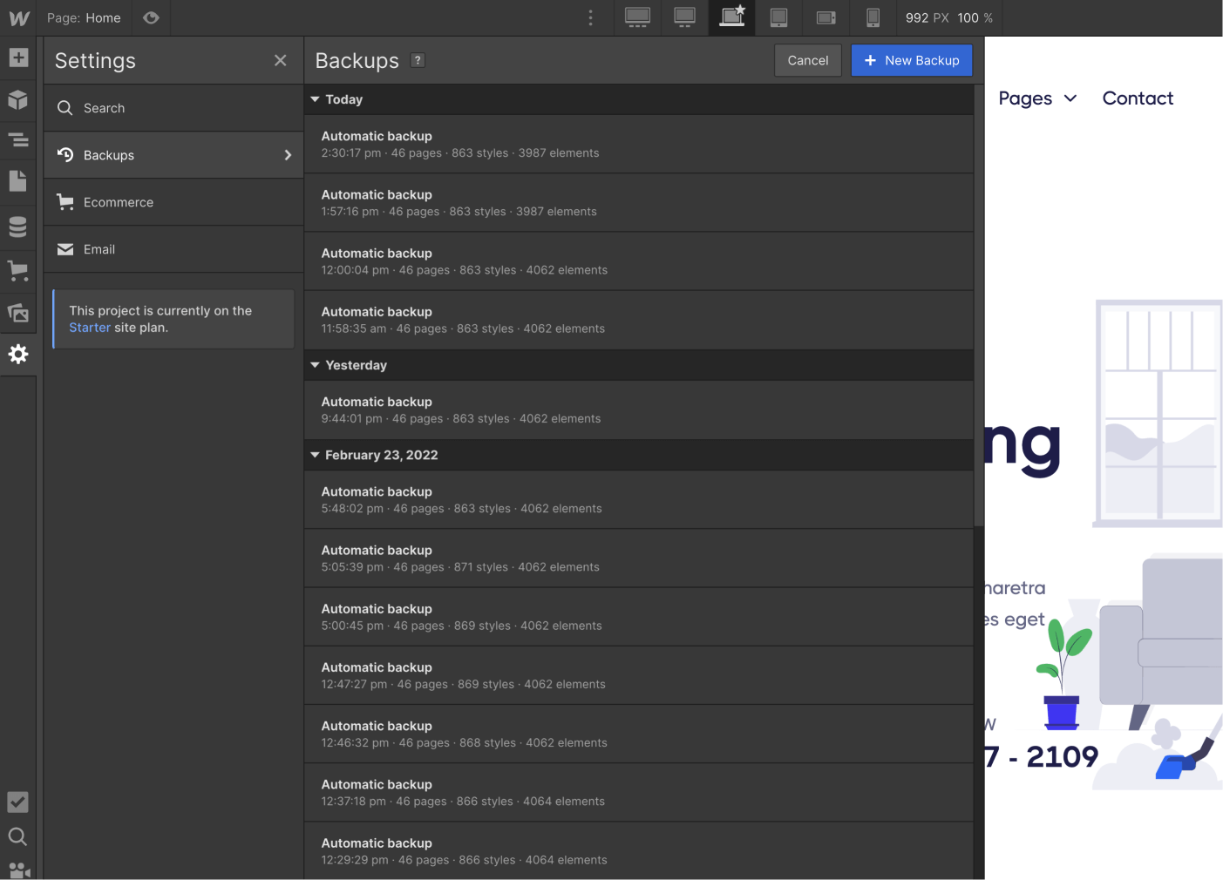
Task: Select Email in the Settings sidebar
Action: pos(99,249)
